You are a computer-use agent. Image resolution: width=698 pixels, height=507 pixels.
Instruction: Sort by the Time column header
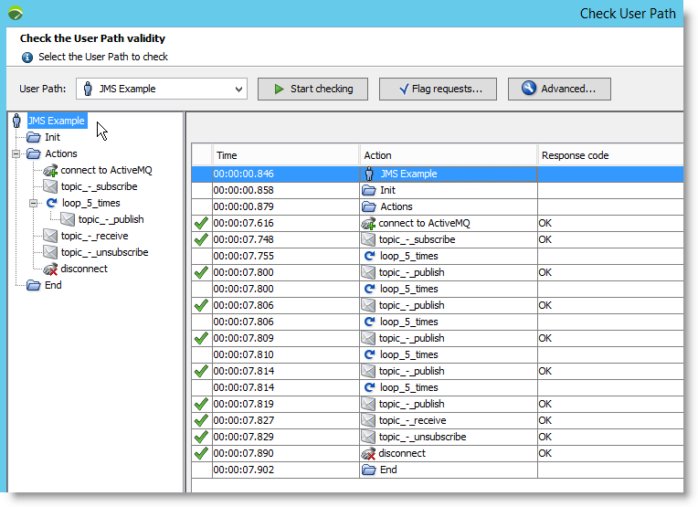click(x=285, y=155)
